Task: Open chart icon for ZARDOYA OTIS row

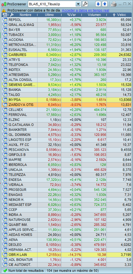Action: coord(5,105)
